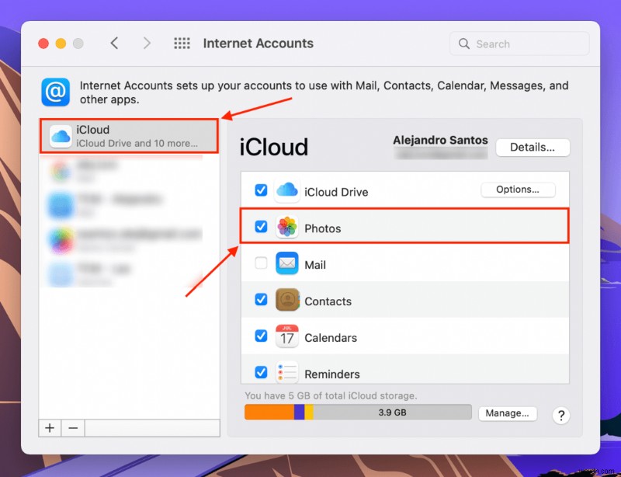Uncheck the Photos syncing checkbox

[262, 228]
